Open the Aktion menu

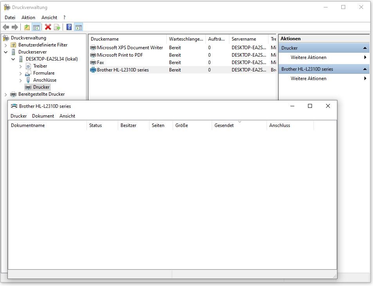(28, 18)
